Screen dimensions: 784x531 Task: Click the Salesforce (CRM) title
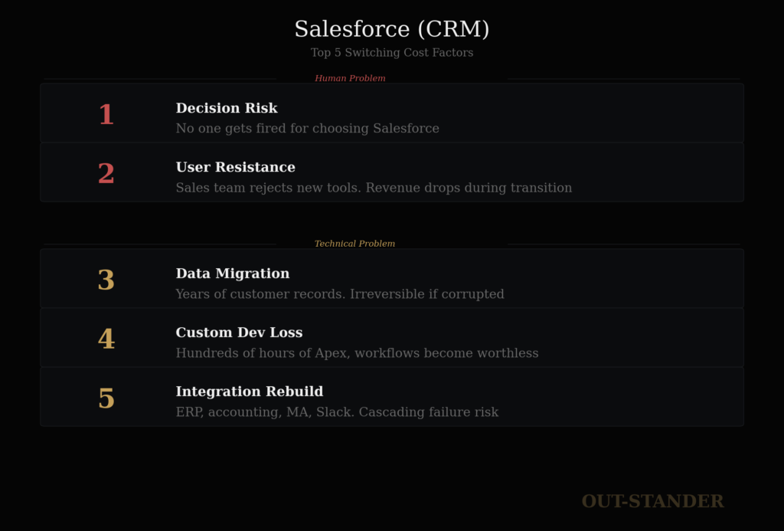point(391,29)
